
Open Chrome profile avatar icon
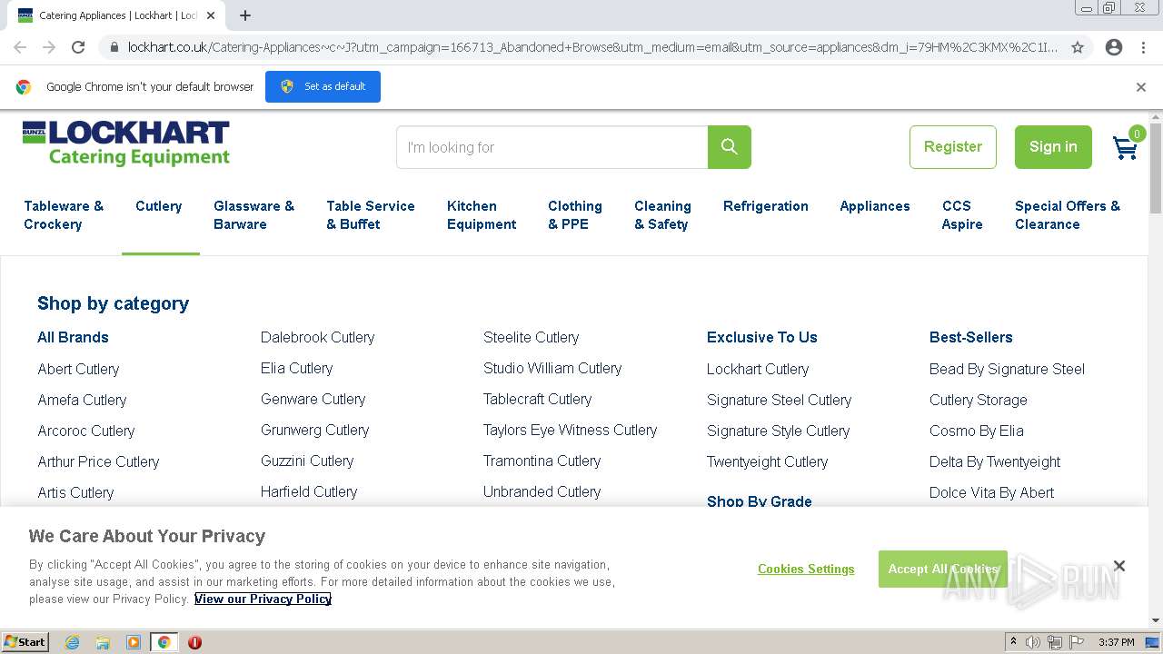click(1114, 47)
